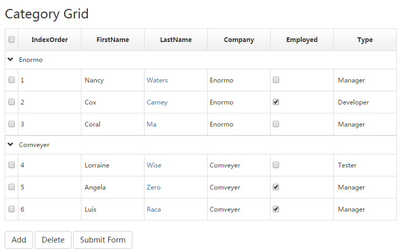Image resolution: width=401 pixels, height=252 pixels.
Task: Collapse the Comveyer group chevron
Action: click(11, 144)
